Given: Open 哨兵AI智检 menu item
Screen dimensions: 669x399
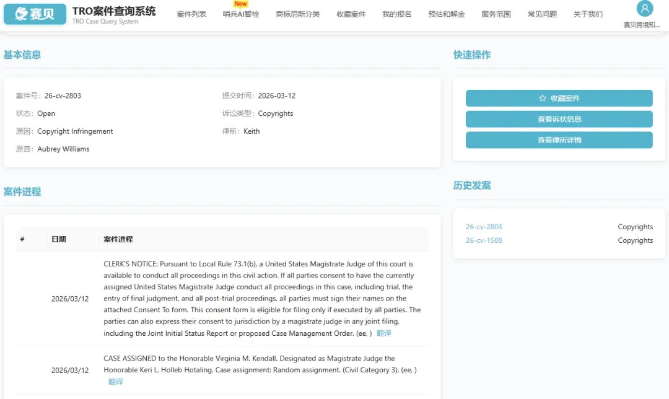Looking at the screenshot, I should point(241,14).
